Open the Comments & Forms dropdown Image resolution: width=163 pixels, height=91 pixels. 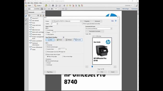click(x=99, y=29)
